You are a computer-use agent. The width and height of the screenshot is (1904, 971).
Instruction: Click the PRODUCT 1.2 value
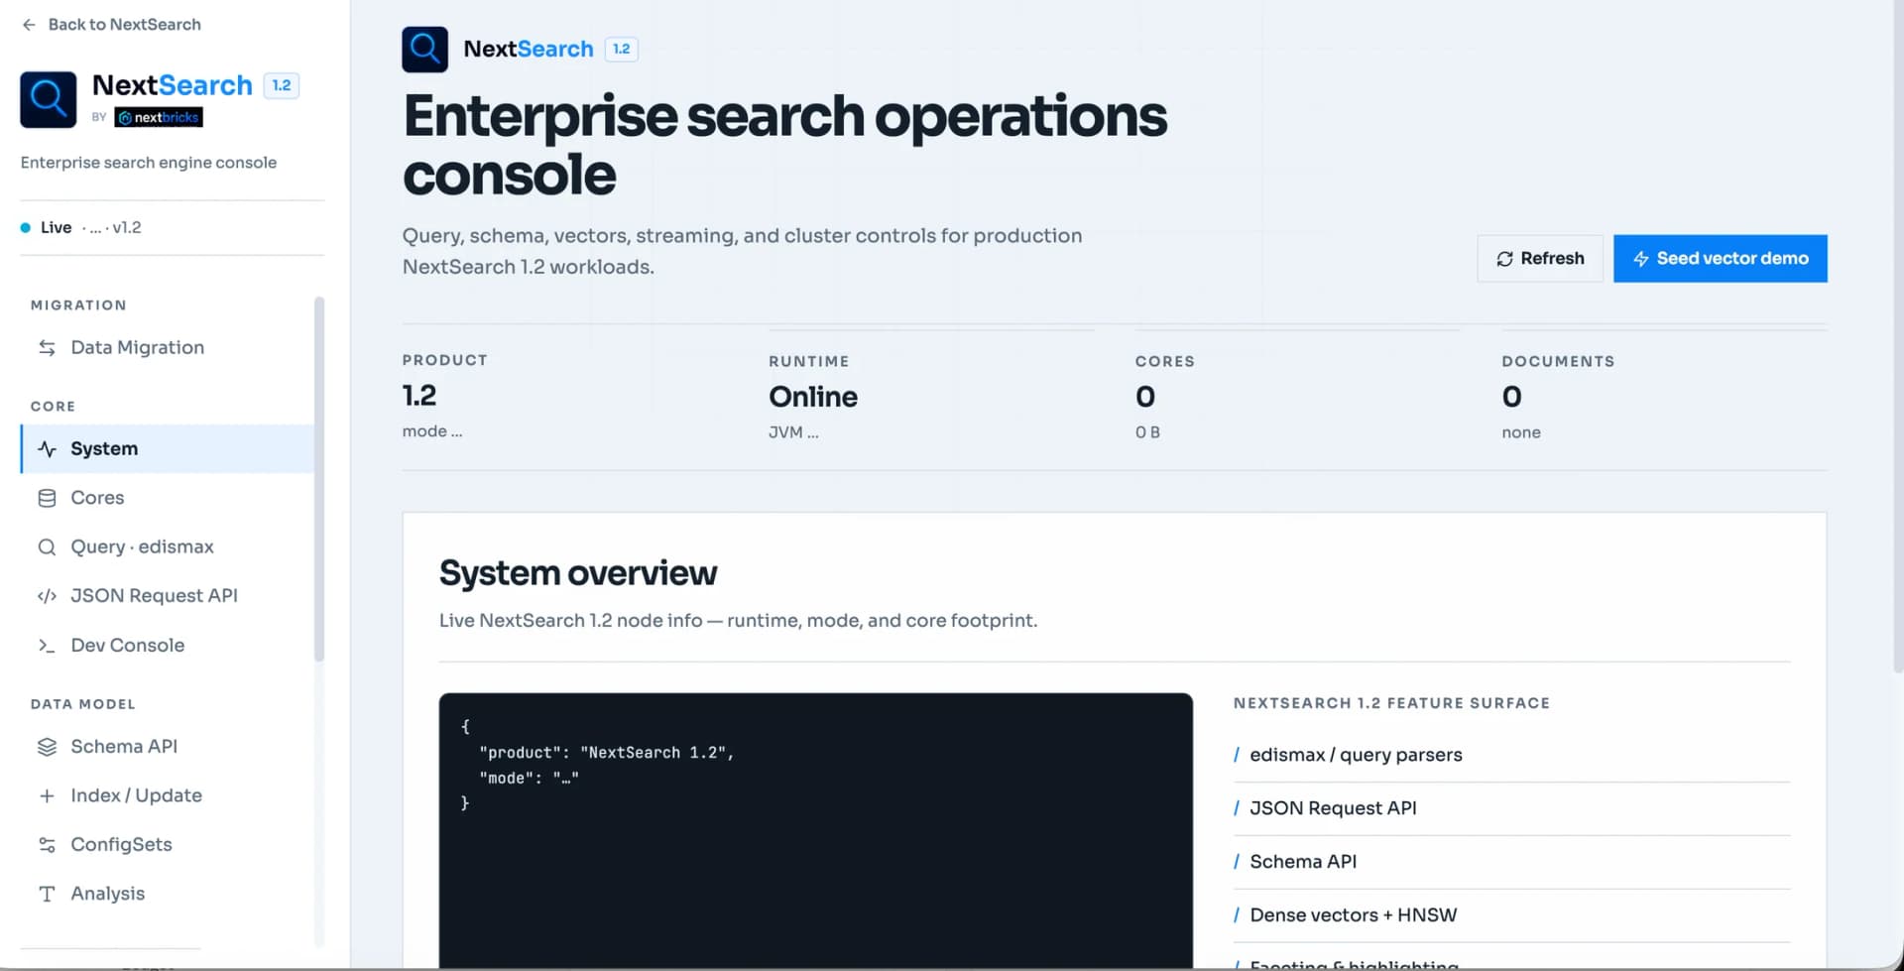point(419,396)
